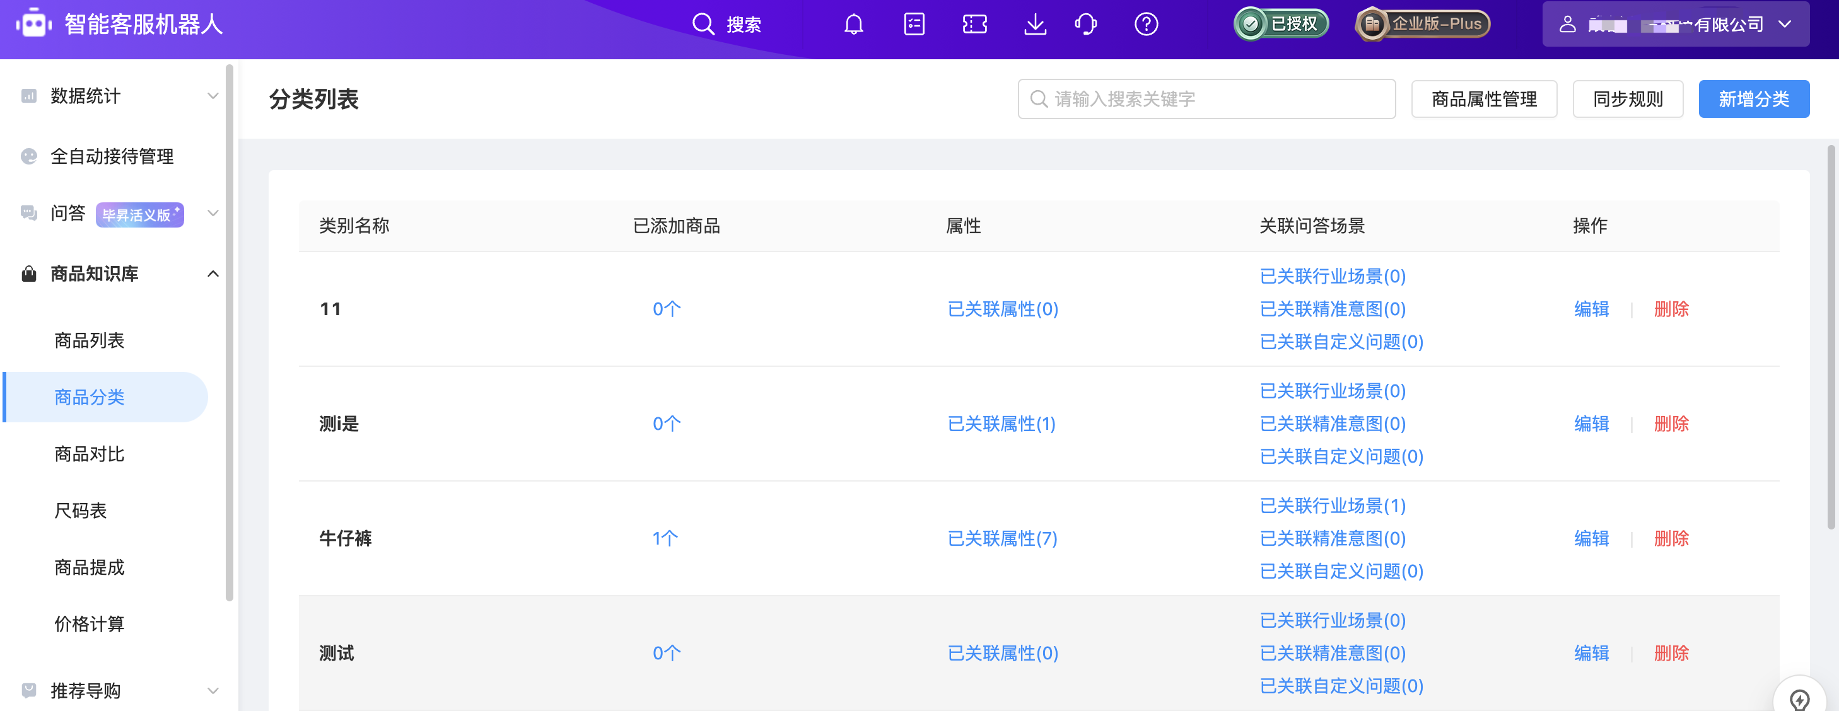Delete the category 测i是
Screen dimensions: 1839x711
1671,424
